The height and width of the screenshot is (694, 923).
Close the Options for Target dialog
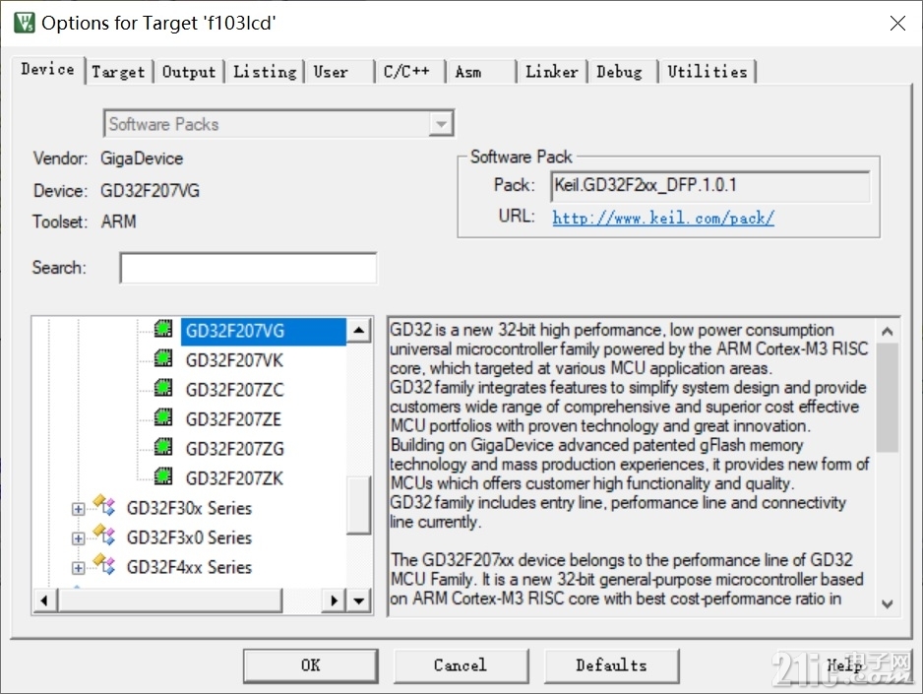pyautogui.click(x=897, y=23)
